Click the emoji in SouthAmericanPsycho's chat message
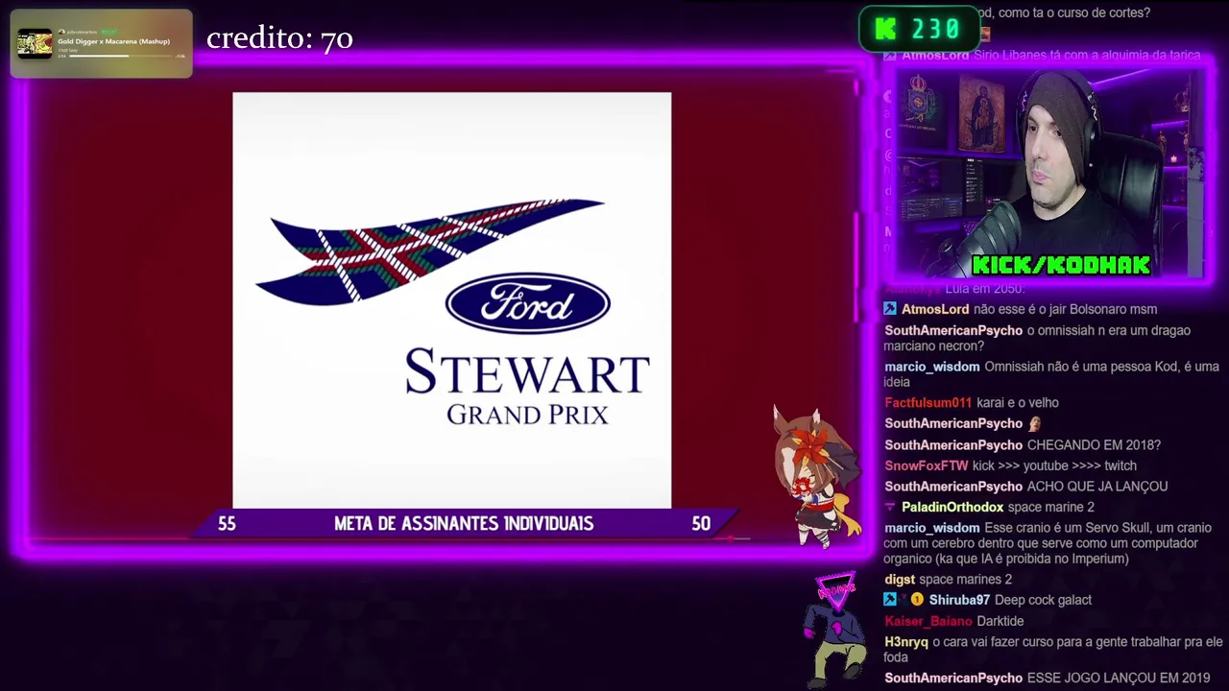The width and height of the screenshot is (1229, 691). [1034, 423]
